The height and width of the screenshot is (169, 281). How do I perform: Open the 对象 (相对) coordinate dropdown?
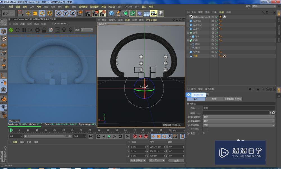point(138,161)
